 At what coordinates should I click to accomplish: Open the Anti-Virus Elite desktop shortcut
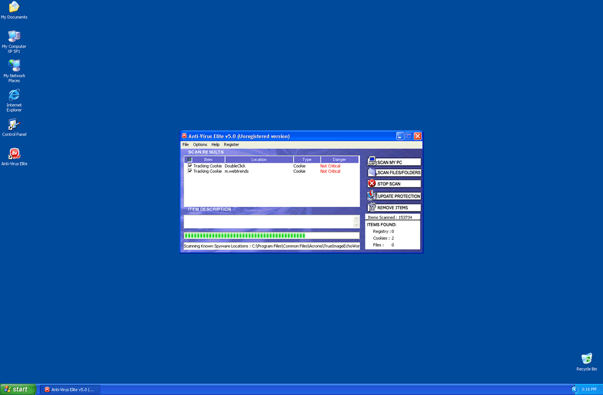point(14,154)
